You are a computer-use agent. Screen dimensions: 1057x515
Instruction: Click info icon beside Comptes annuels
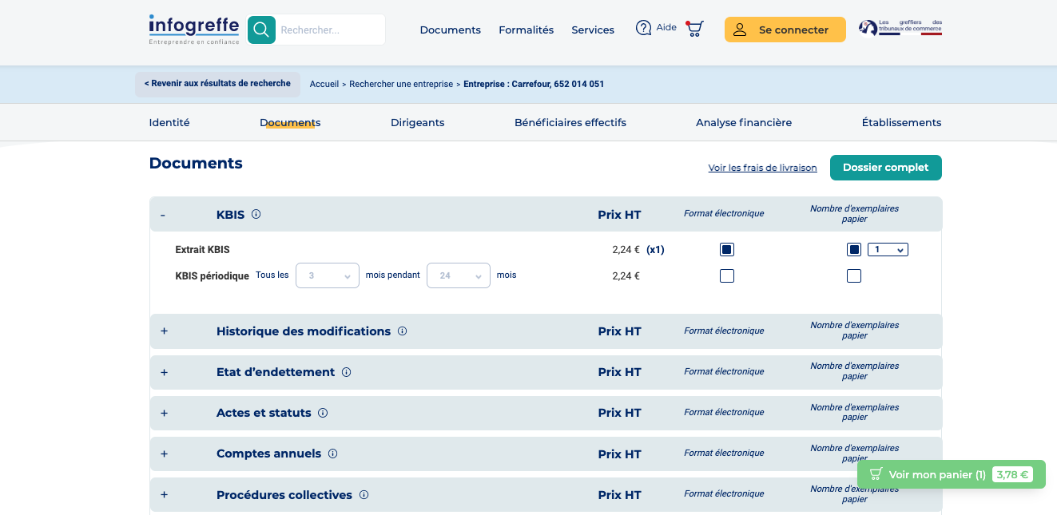(332, 454)
